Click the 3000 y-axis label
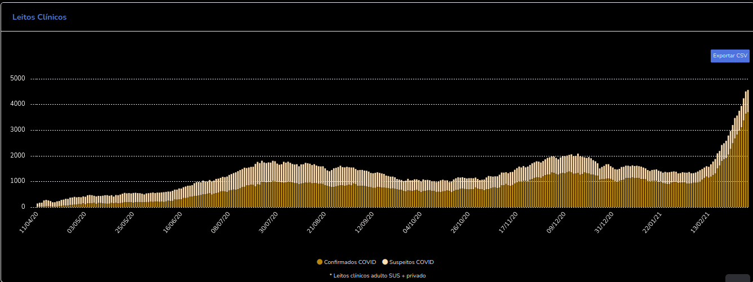The height and width of the screenshot is (282, 753). 18,130
